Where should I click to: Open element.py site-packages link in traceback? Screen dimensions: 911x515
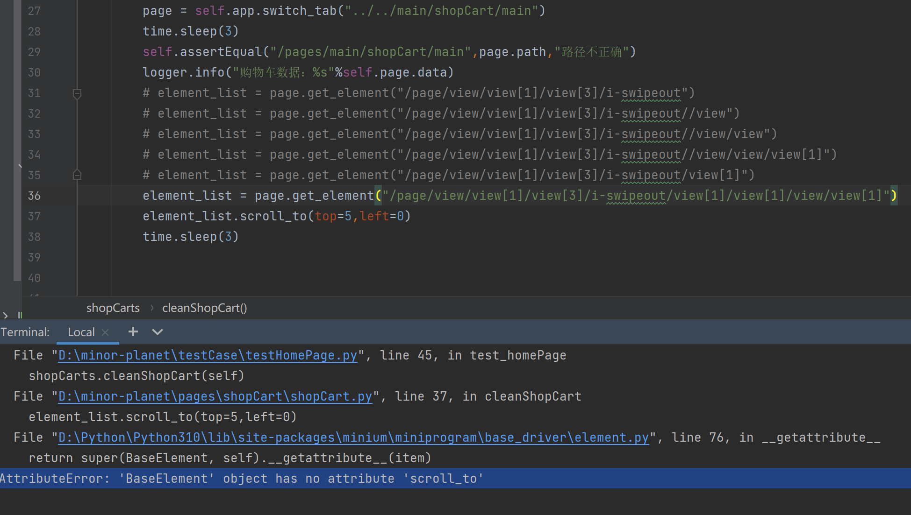click(353, 438)
